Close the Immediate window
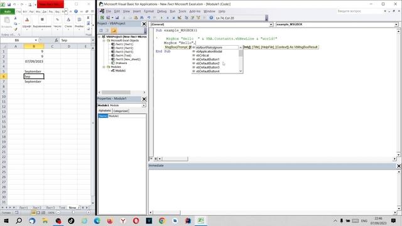 399,166
